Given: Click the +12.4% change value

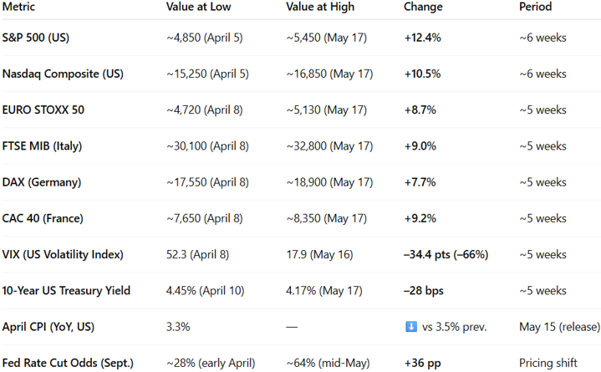Looking at the screenshot, I should [x=422, y=38].
